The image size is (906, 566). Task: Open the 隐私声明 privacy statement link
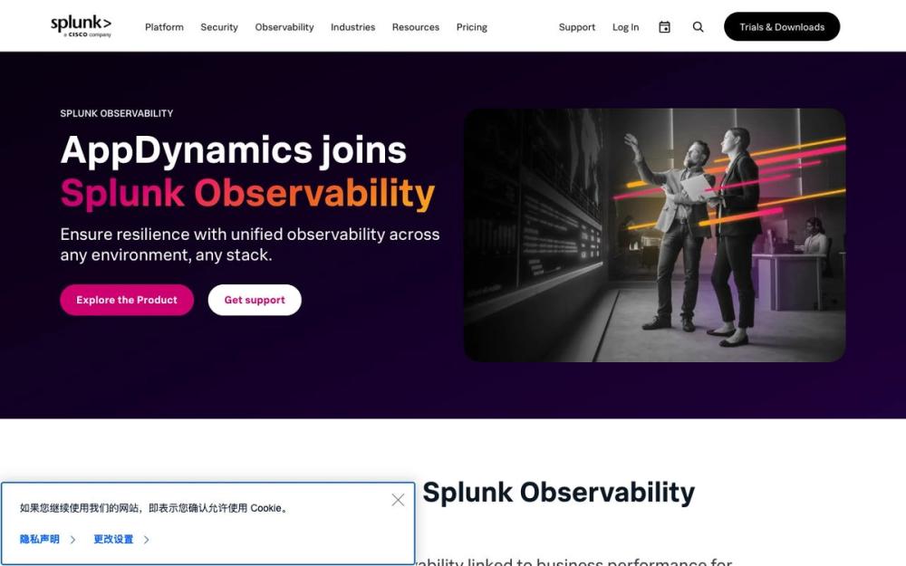39,540
